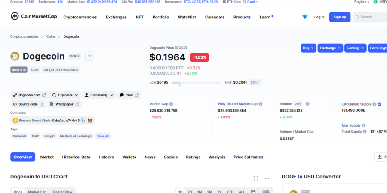Click Fully Diluted Market Cap info icon
This screenshot has height=193, width=387.
[261, 104]
